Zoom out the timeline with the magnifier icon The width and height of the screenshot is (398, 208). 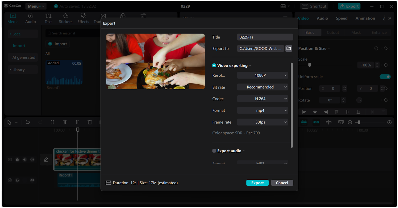pos(350,122)
